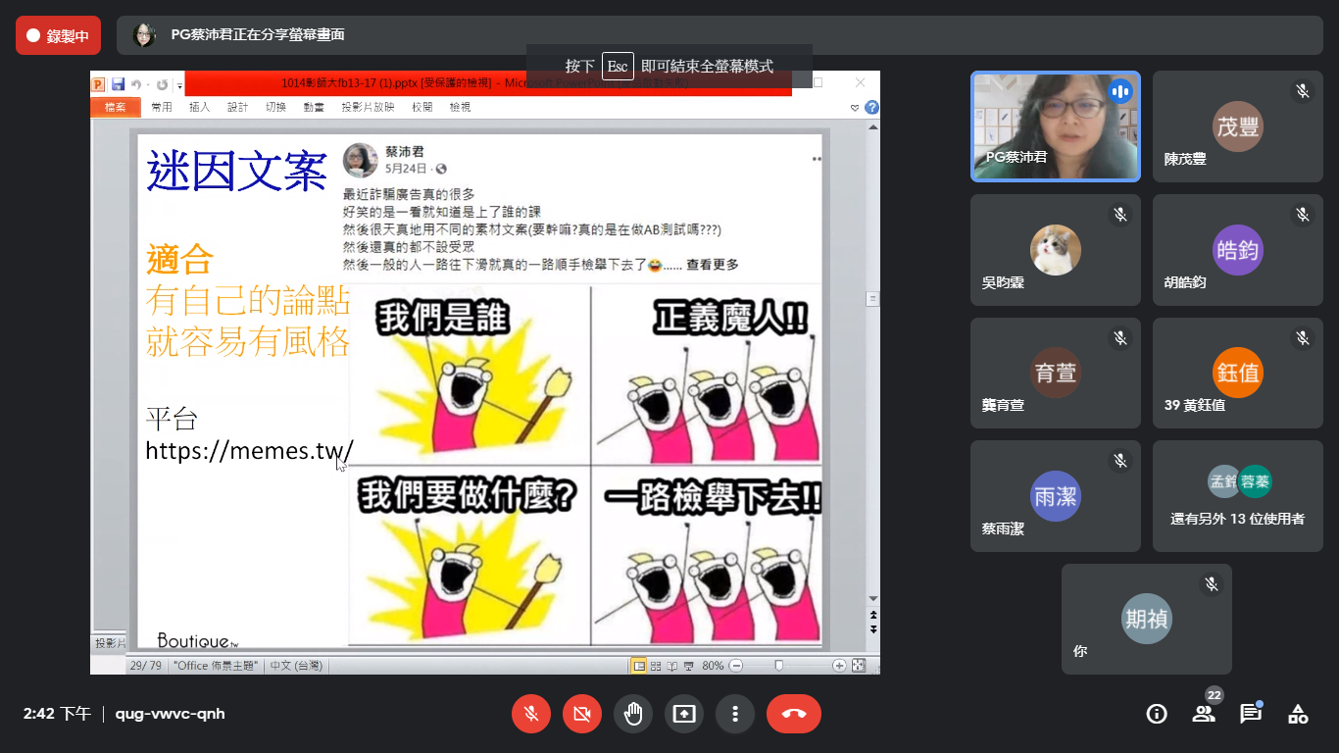1339x753 pixels.
Task: Switch to the 設計 ribbon tab
Action: click(238, 107)
